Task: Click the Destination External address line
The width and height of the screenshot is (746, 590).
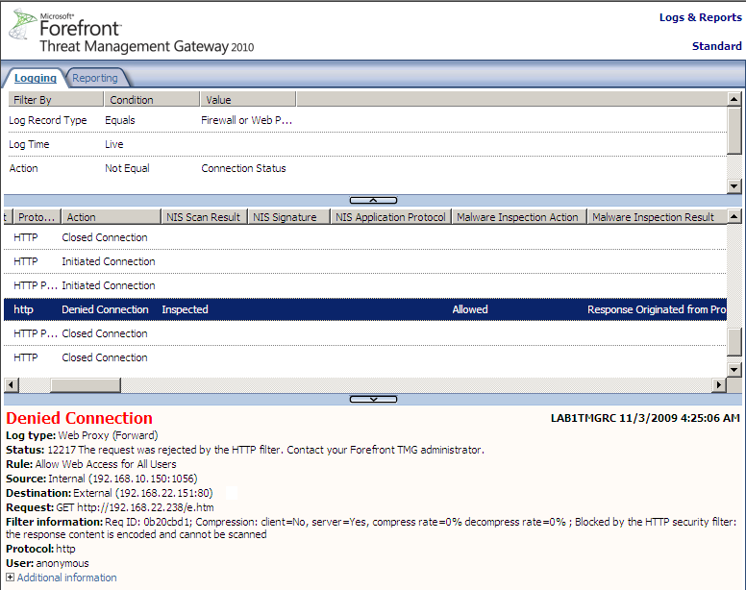Action: click(x=110, y=493)
